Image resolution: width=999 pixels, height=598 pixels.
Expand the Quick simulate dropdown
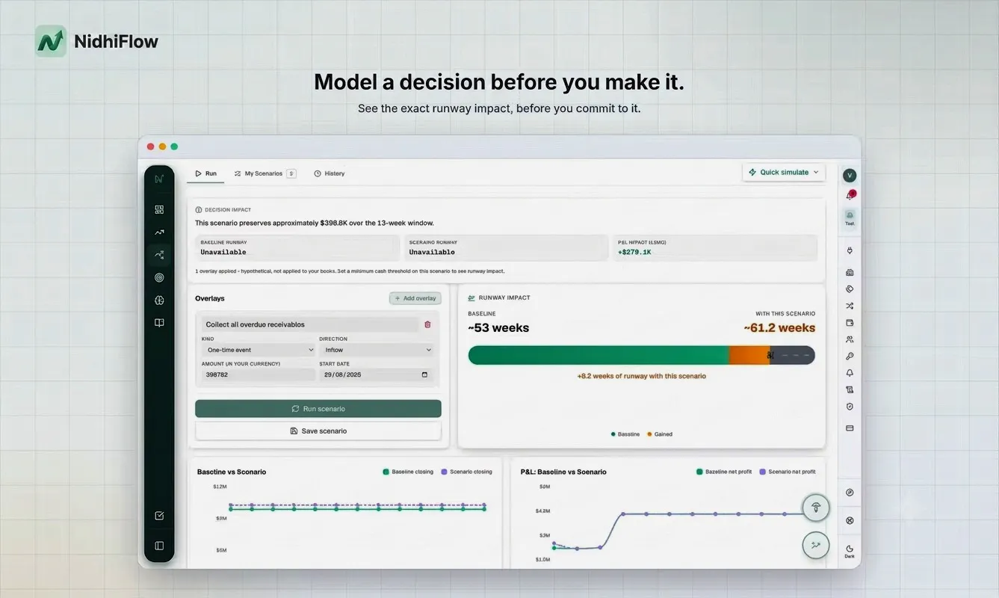(784, 172)
